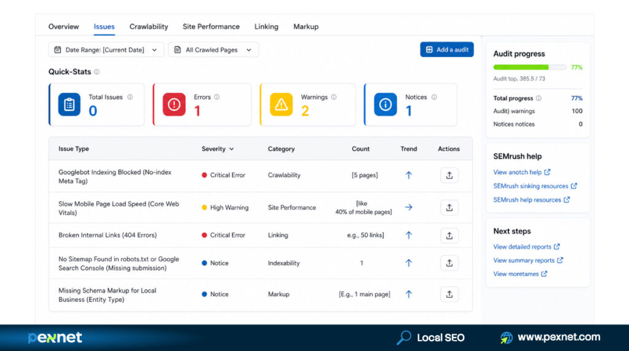The image size is (629, 351).
Task: Switch to the Crawlability tab
Action: (x=149, y=26)
